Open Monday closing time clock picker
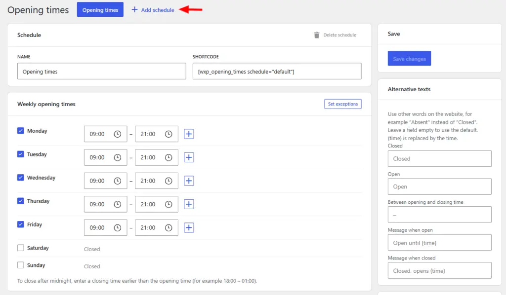Screen dimensions: 506x295 [169, 134]
